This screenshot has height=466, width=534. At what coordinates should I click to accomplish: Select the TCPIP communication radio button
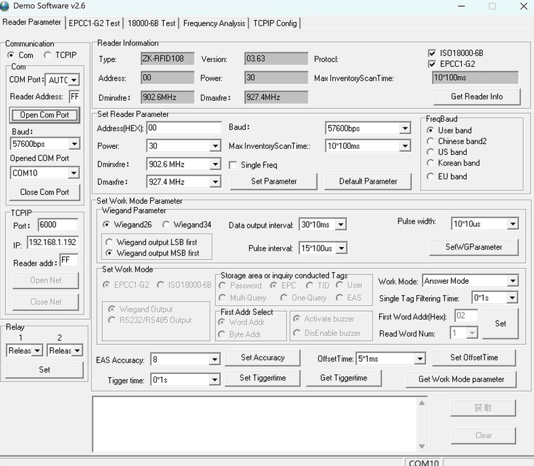pyautogui.click(x=47, y=55)
